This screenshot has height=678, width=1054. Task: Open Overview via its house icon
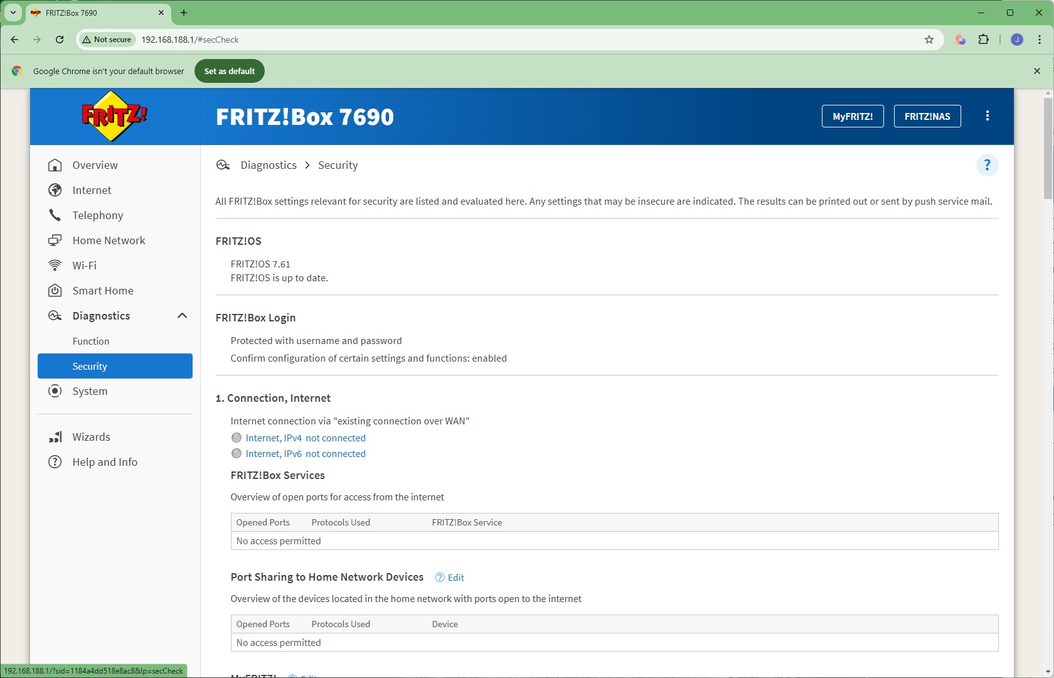coord(55,165)
